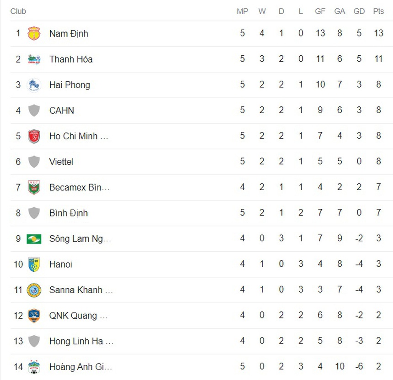Click the QNK Quang Nam crest icon
This screenshot has height=380, width=393.
(x=34, y=316)
